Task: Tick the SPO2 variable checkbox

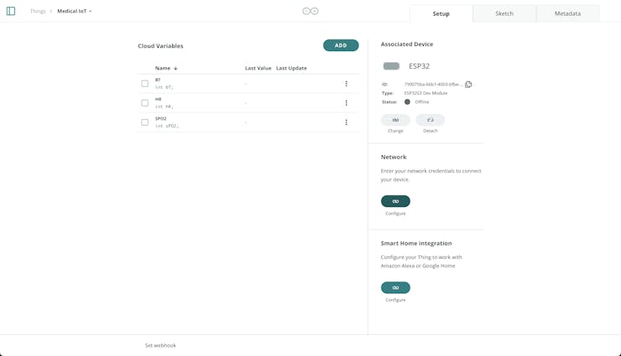Action: pos(144,122)
